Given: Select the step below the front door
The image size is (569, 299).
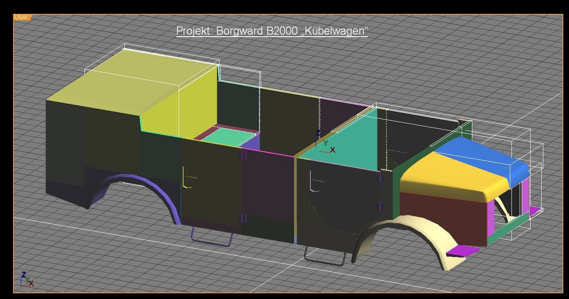Looking at the screenshot, I should pos(325,256).
